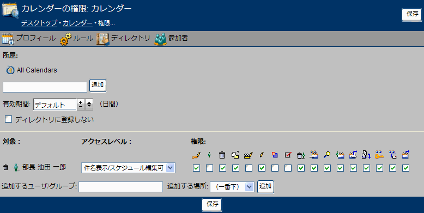Uncheck the first permission checkbox under key-pencil icon
The height and width of the screenshot is (213, 424).
[x=197, y=168]
